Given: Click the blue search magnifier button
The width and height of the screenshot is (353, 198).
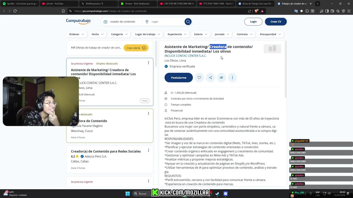Looking at the screenshot, I should tap(188, 21).
